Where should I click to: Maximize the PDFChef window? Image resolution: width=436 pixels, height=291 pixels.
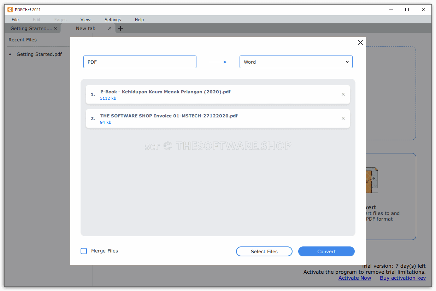click(407, 10)
